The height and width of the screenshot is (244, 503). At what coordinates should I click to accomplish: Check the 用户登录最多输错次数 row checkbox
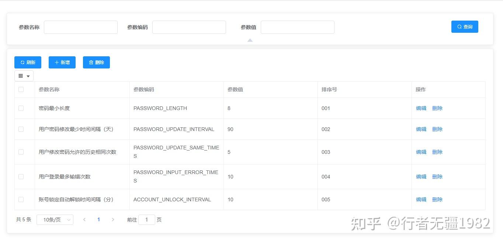(21, 177)
